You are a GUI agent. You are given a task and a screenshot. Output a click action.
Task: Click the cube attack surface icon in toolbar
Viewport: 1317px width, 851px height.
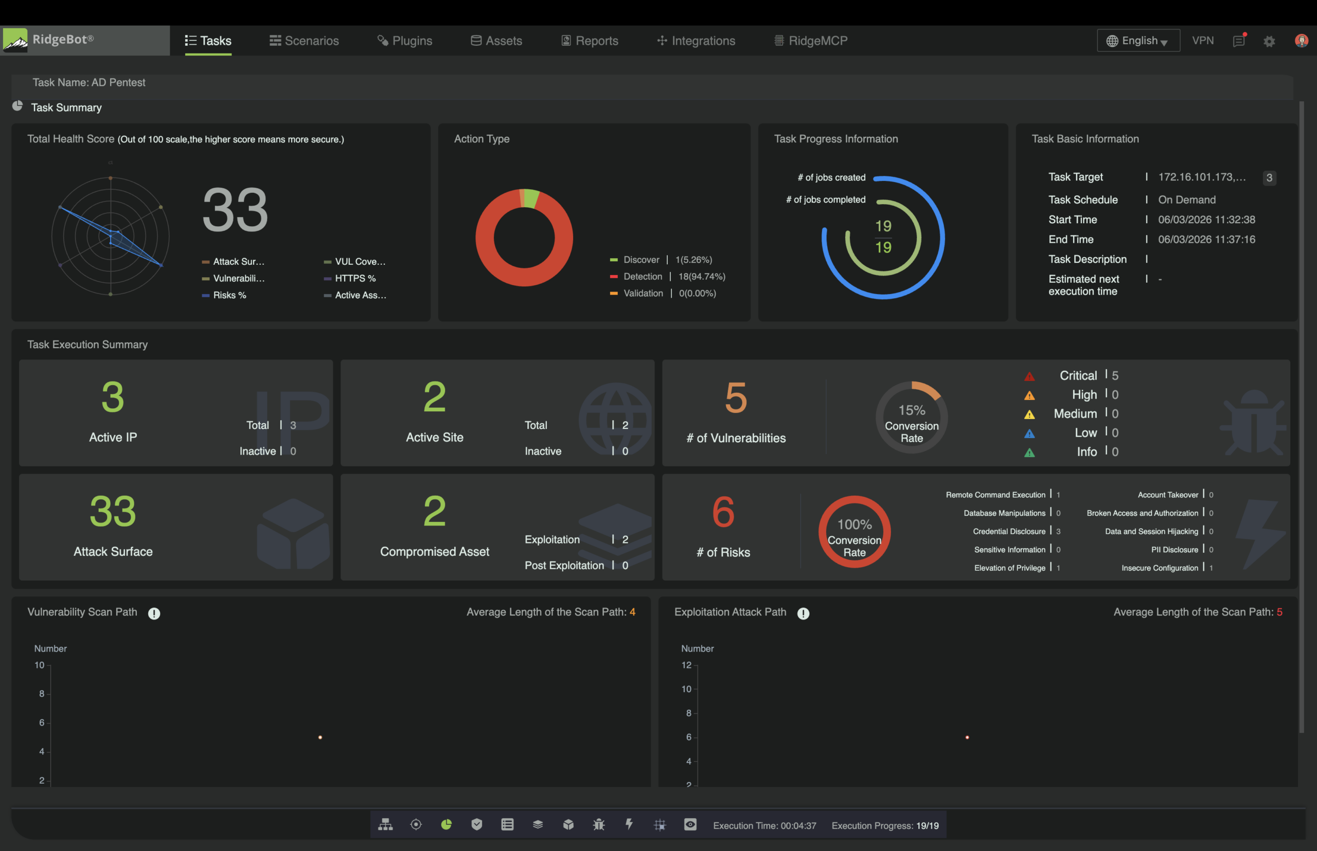coord(568,824)
